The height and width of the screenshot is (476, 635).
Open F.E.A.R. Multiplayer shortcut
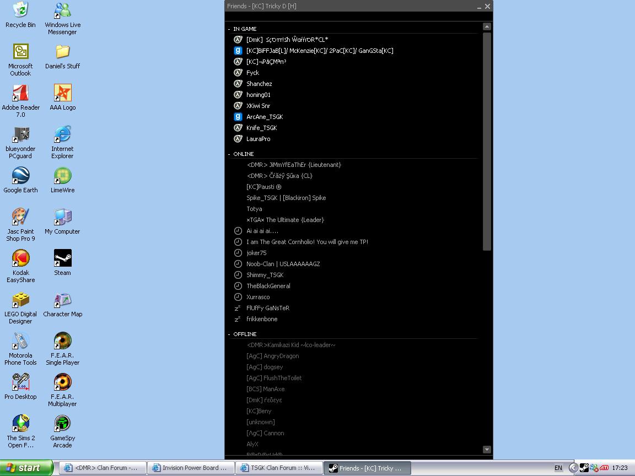(x=62, y=382)
